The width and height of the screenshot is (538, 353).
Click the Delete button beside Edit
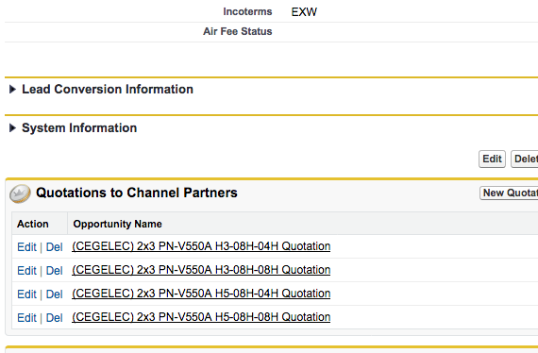coord(525,159)
